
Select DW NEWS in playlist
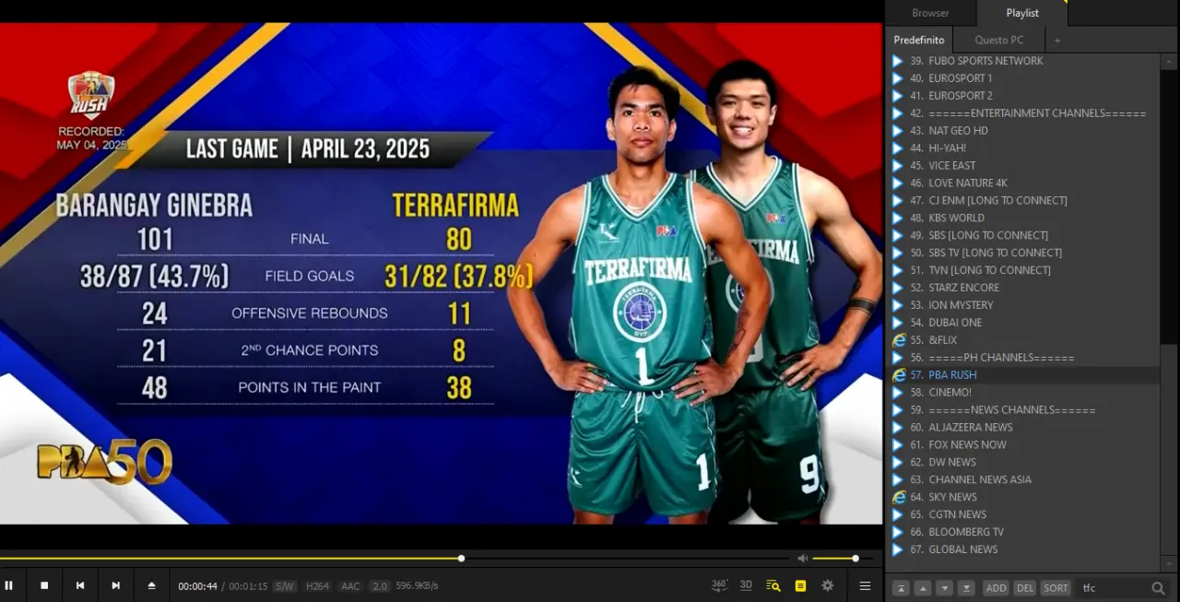coord(1023,462)
